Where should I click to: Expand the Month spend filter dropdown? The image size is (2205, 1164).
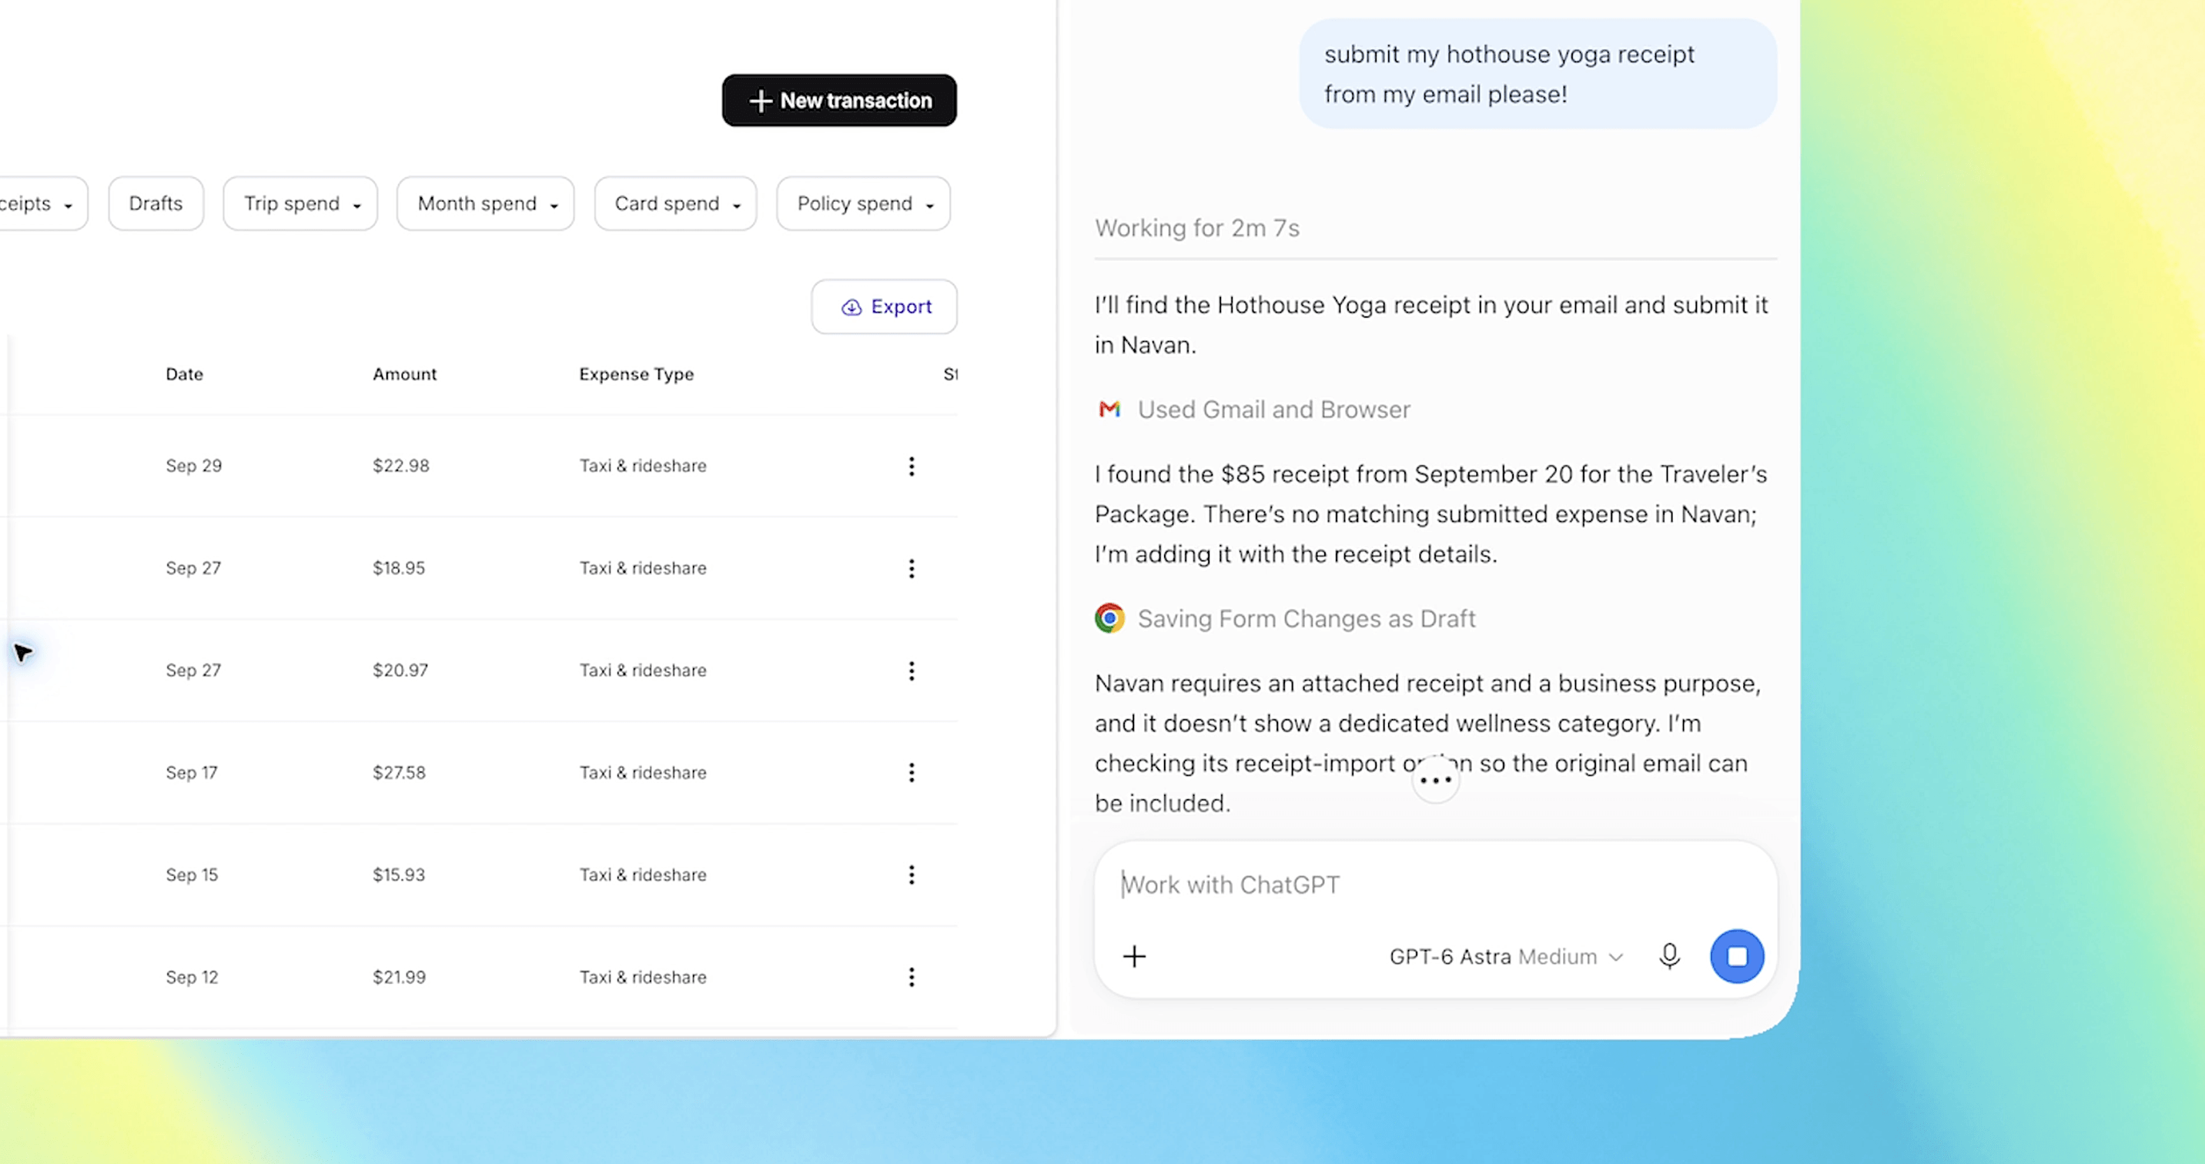click(485, 204)
